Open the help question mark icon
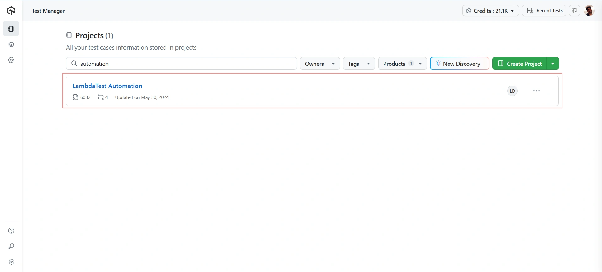Screen dimensions: 602x272 click(x=11, y=231)
